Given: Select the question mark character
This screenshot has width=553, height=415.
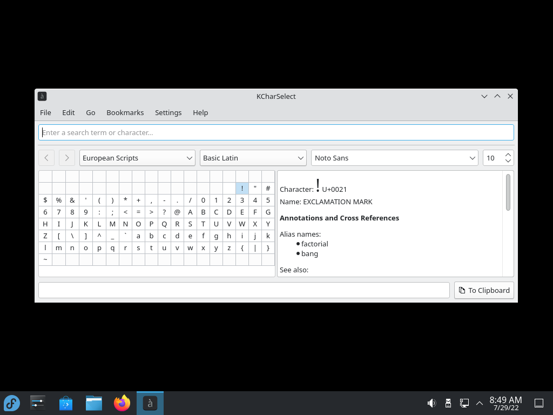Looking at the screenshot, I should click(164, 212).
